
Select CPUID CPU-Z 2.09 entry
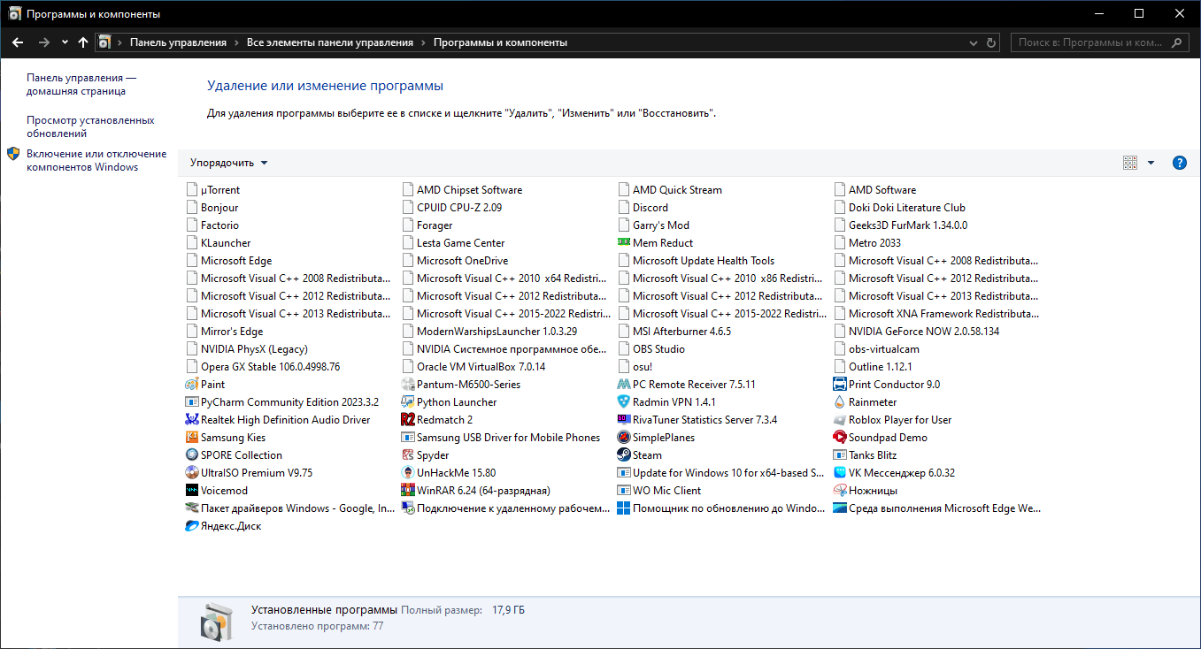452,208
